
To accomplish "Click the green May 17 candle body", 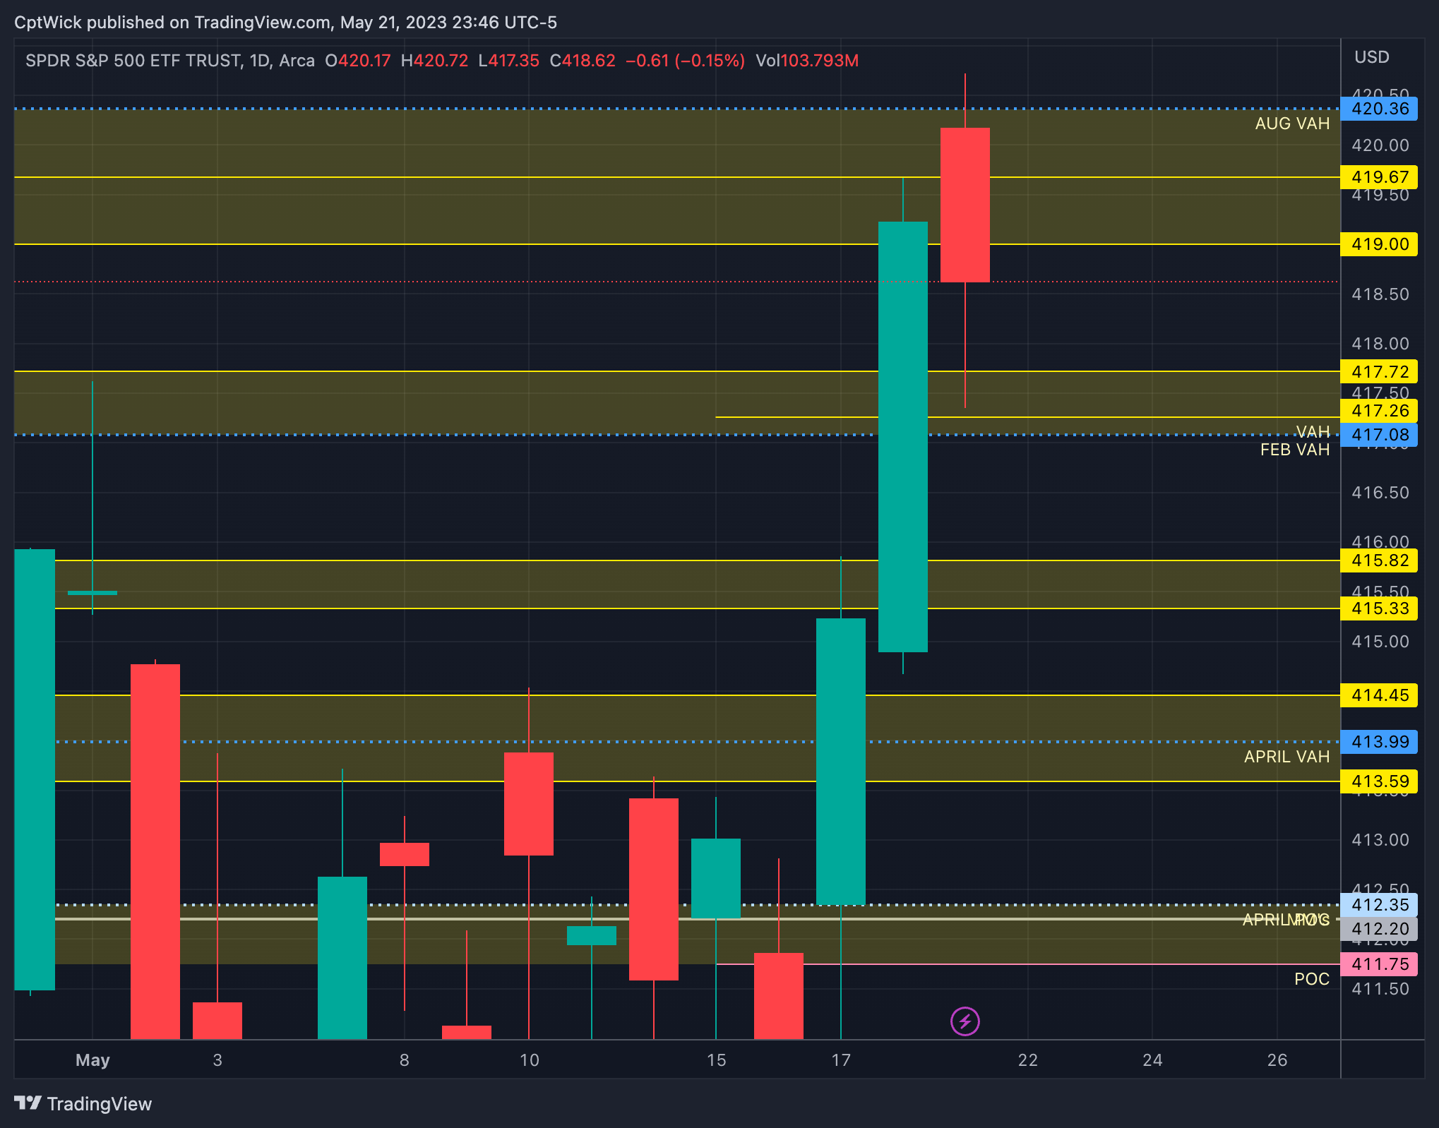I will pyautogui.click(x=840, y=762).
